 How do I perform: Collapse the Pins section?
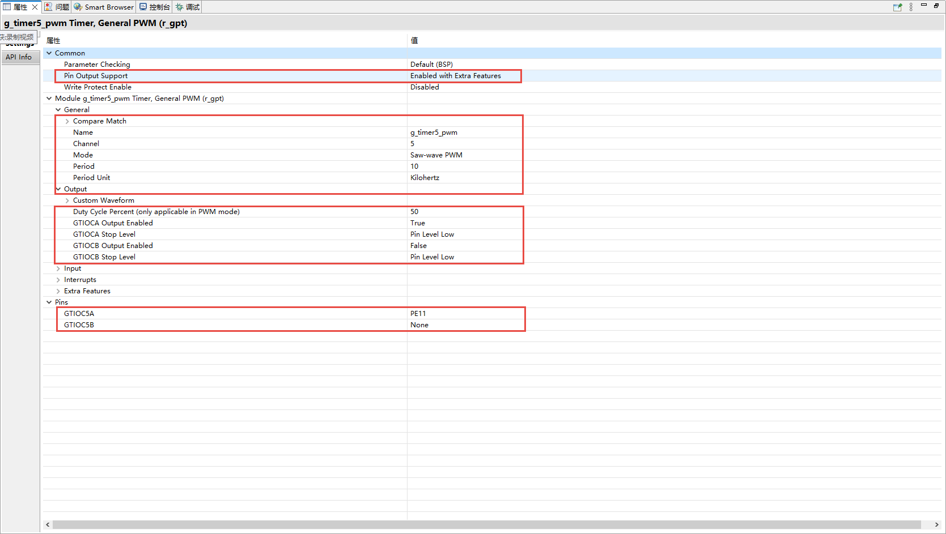pos(49,302)
